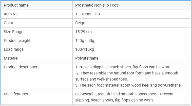Click the "Product weight" label cell
Image resolution: width=192 pixels, height=106 pixels.
tap(37, 41)
